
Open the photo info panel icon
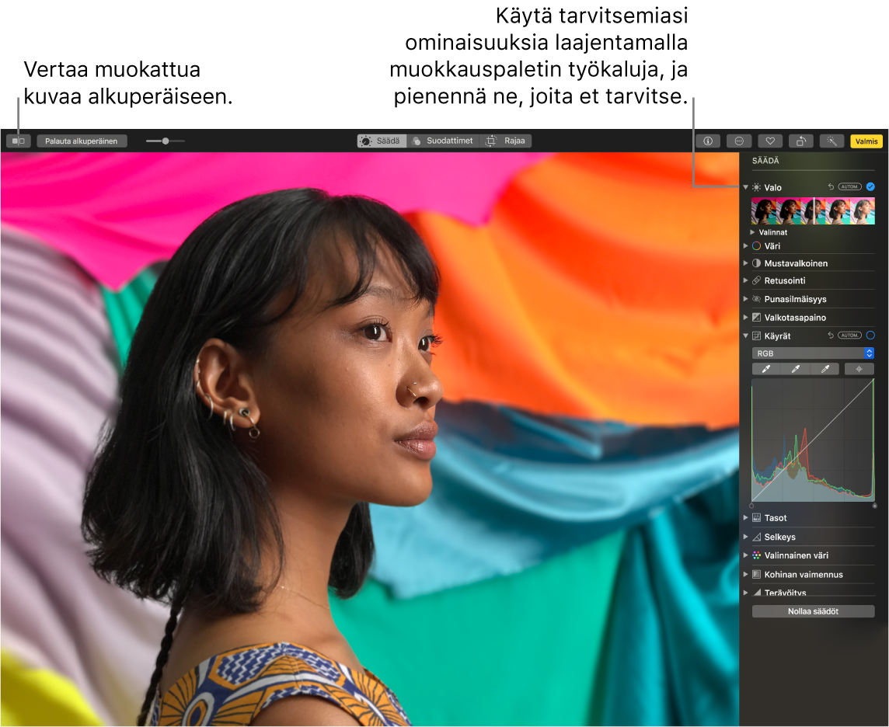tap(708, 141)
